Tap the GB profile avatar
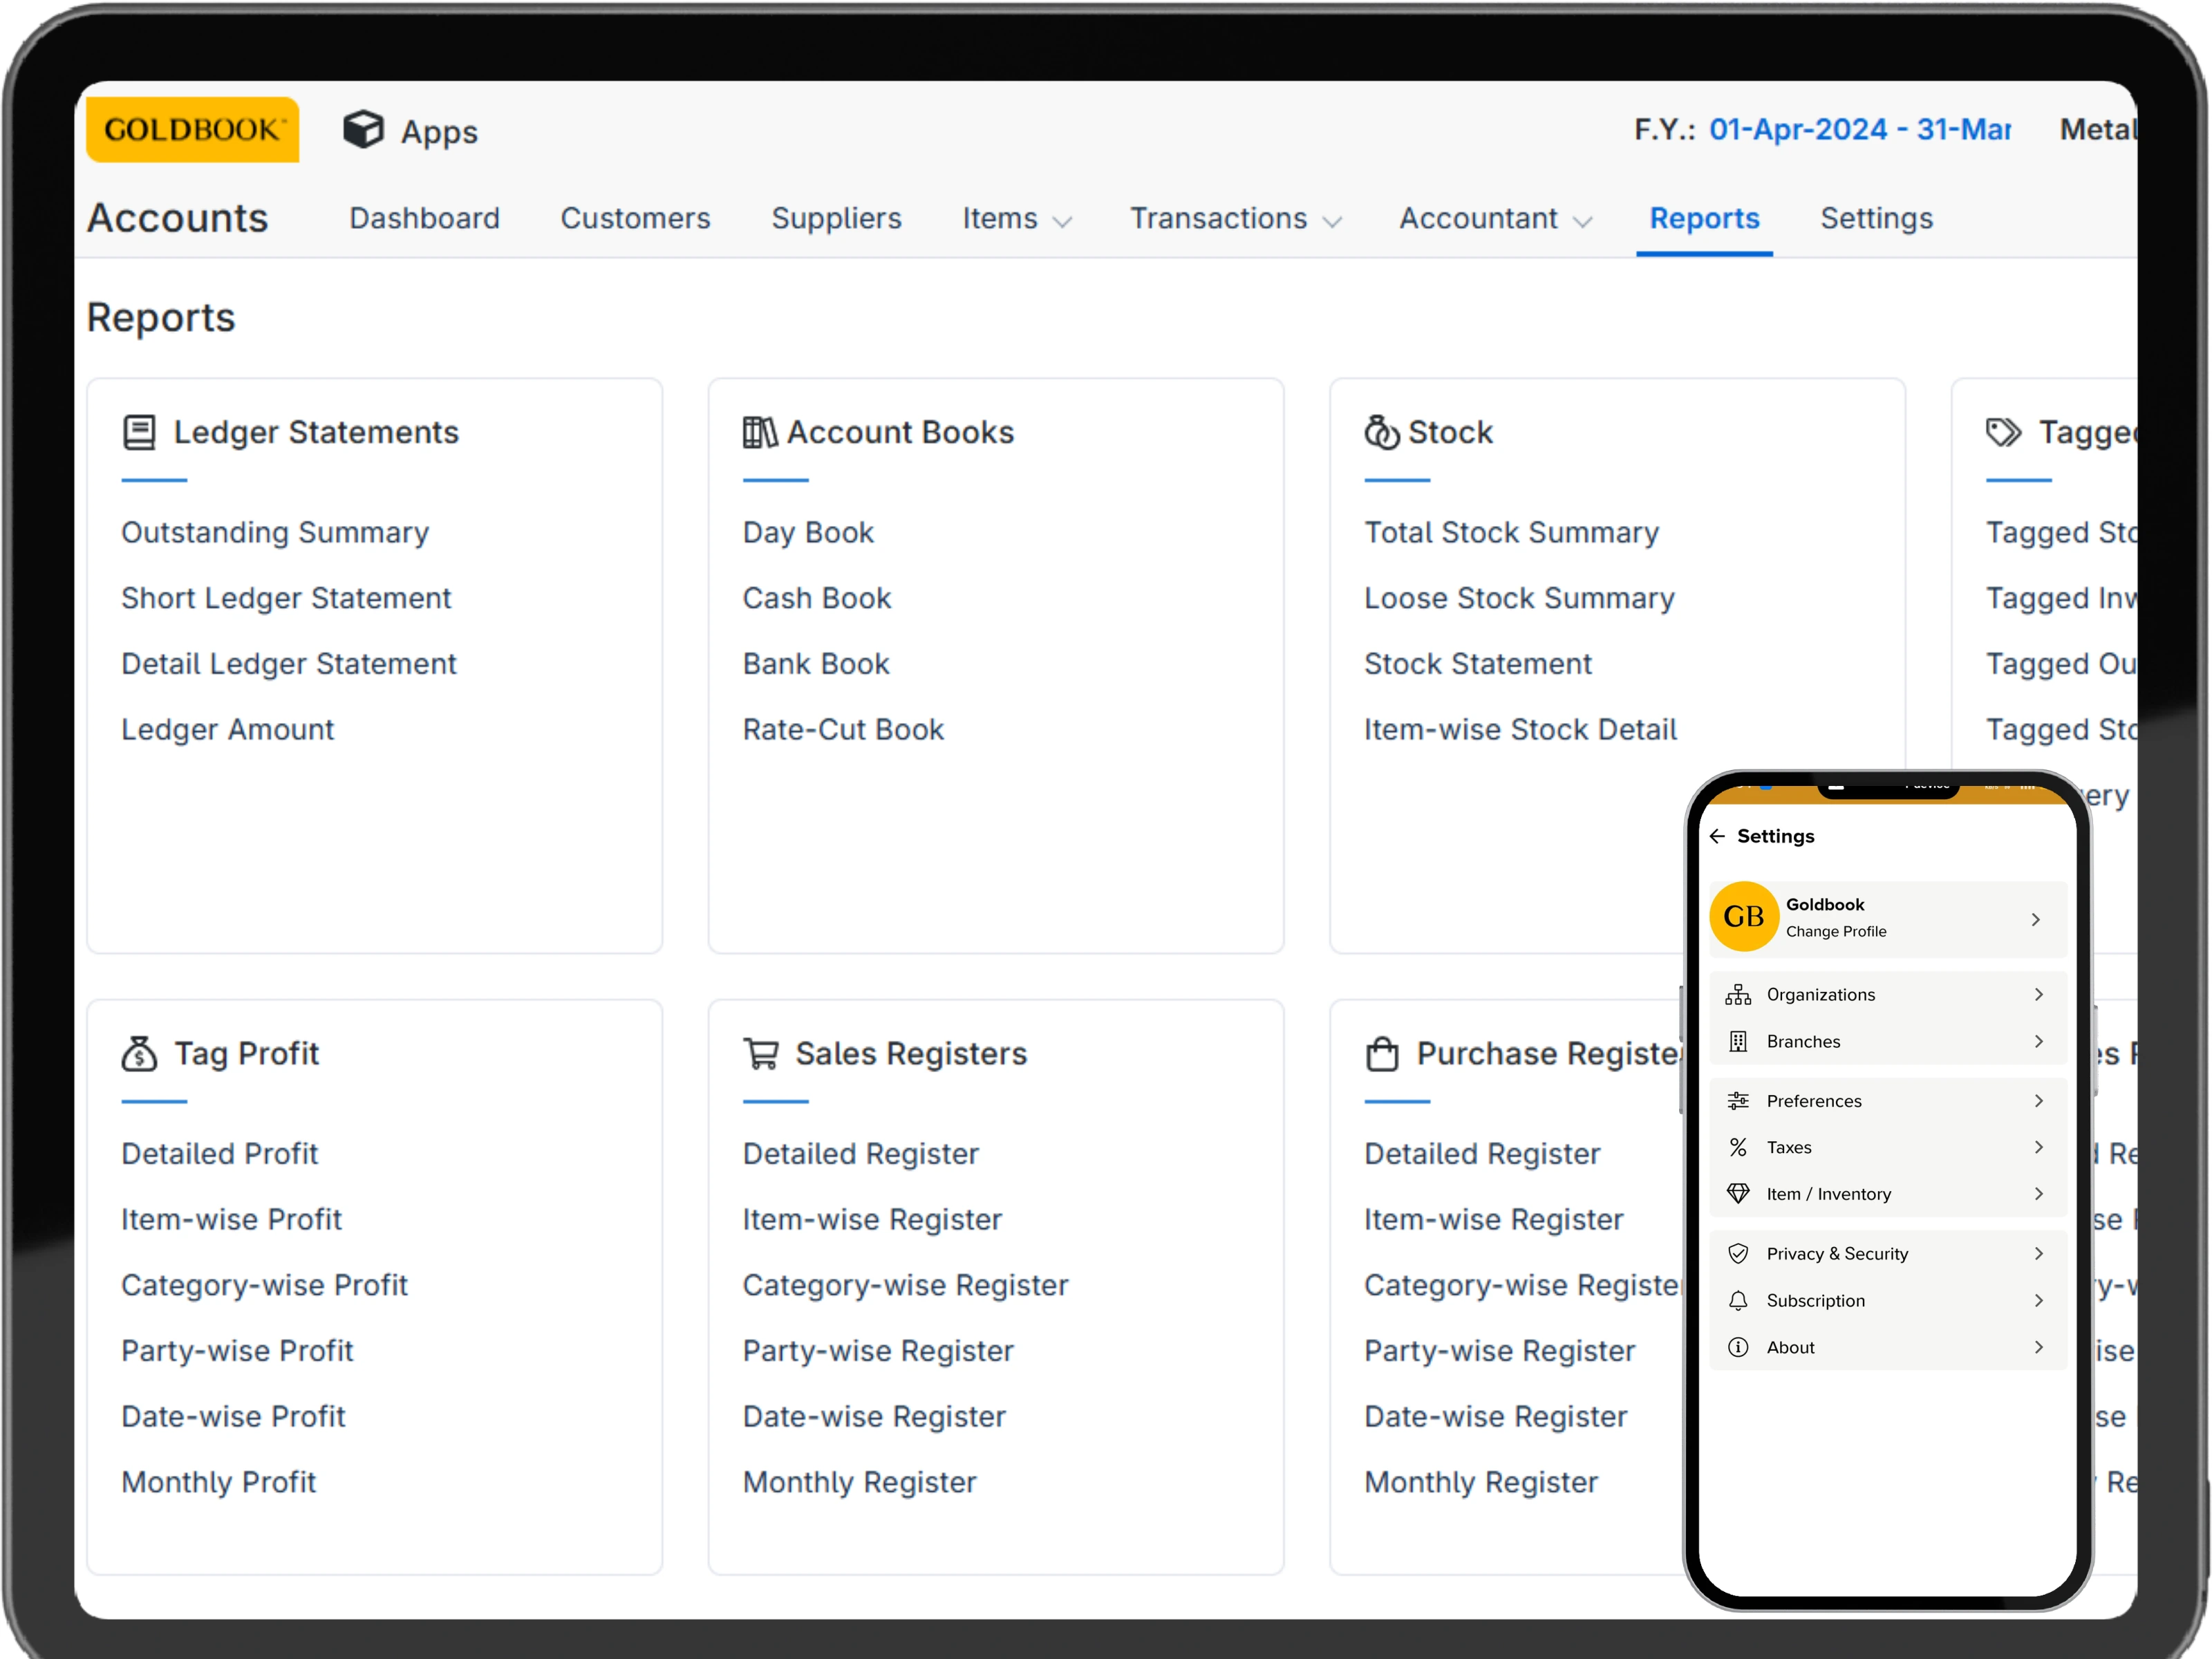 click(x=1743, y=916)
